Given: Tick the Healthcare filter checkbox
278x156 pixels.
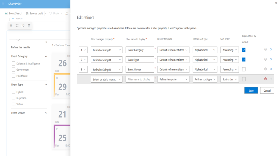Looking at the screenshot, I should (x=13, y=76).
